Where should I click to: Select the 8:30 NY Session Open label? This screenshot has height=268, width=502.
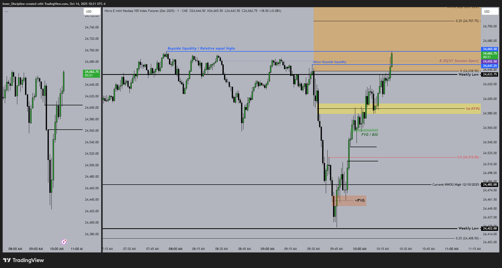(x=459, y=61)
